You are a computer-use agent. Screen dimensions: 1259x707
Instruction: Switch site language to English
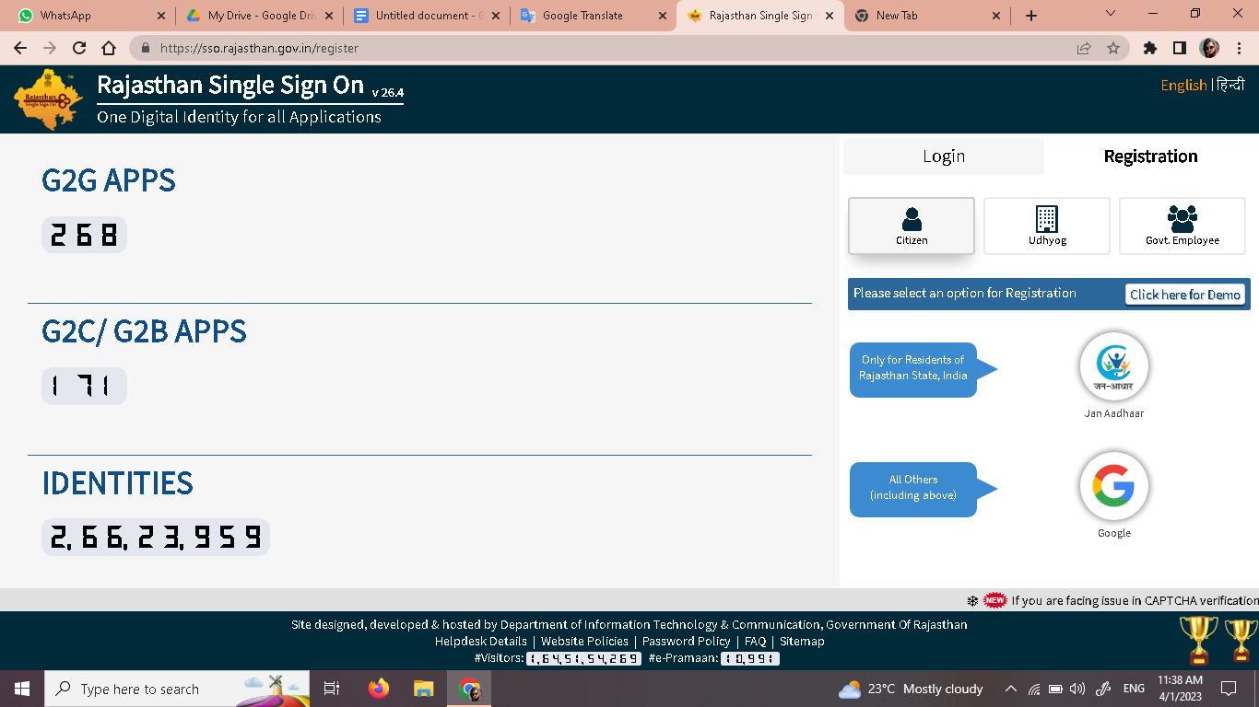[1183, 85]
